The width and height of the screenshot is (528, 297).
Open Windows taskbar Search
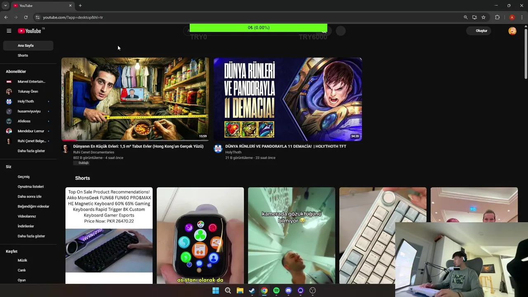228,290
